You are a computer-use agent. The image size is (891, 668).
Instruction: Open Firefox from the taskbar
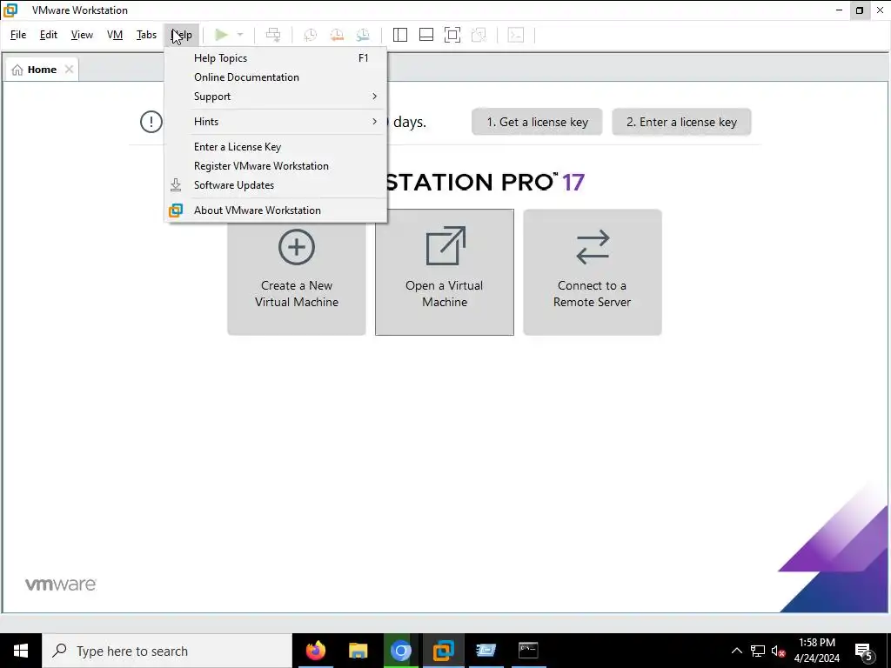315,651
